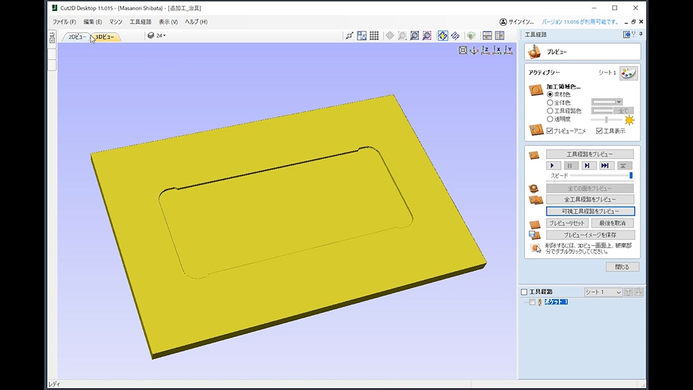Image resolution: width=693 pixels, height=390 pixels.
Task: Select the isometric view icon
Action: pyautogui.click(x=474, y=50)
